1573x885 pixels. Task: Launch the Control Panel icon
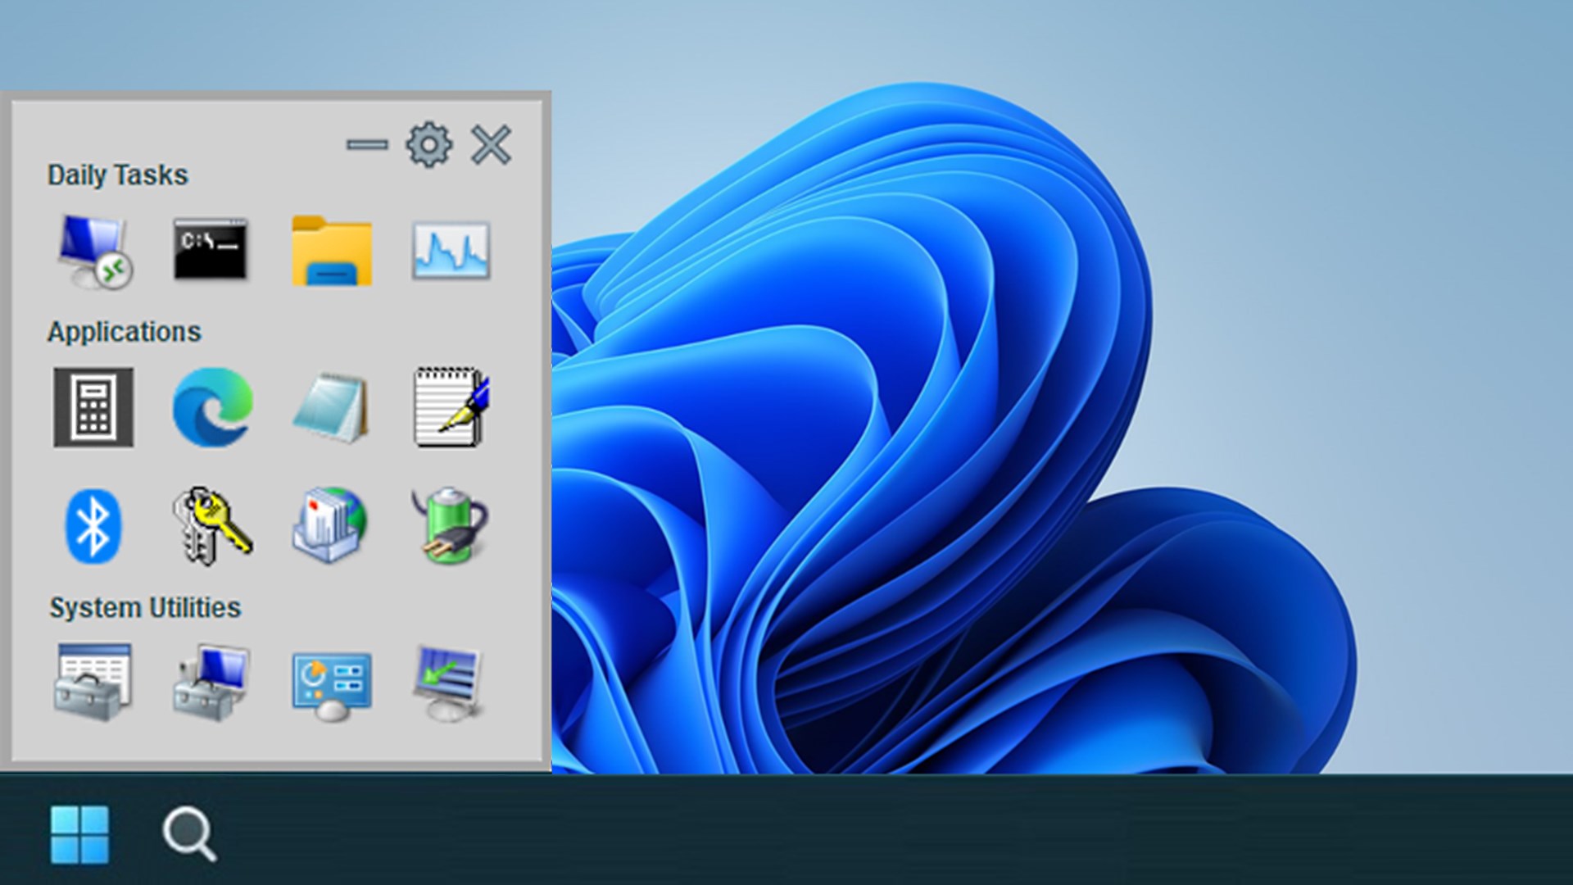[x=332, y=685]
